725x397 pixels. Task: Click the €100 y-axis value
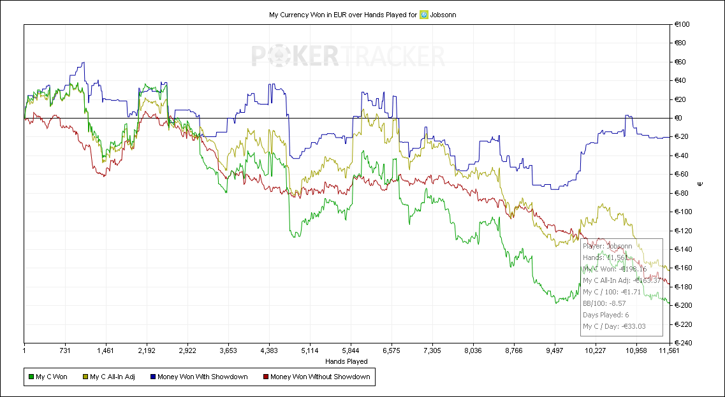pos(682,24)
